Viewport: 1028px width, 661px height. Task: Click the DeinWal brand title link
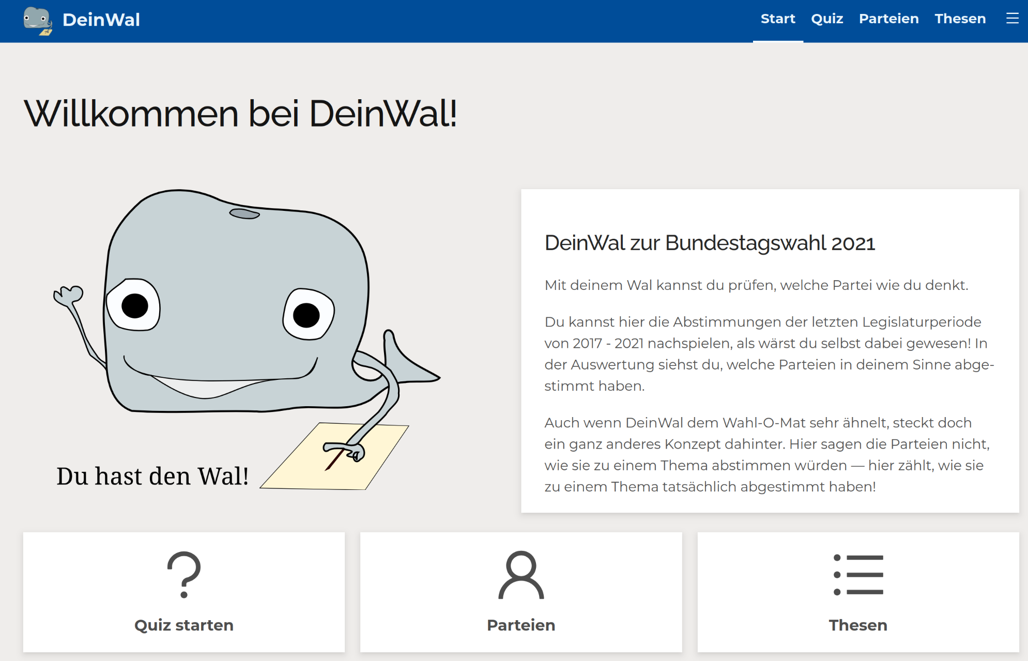point(101,20)
